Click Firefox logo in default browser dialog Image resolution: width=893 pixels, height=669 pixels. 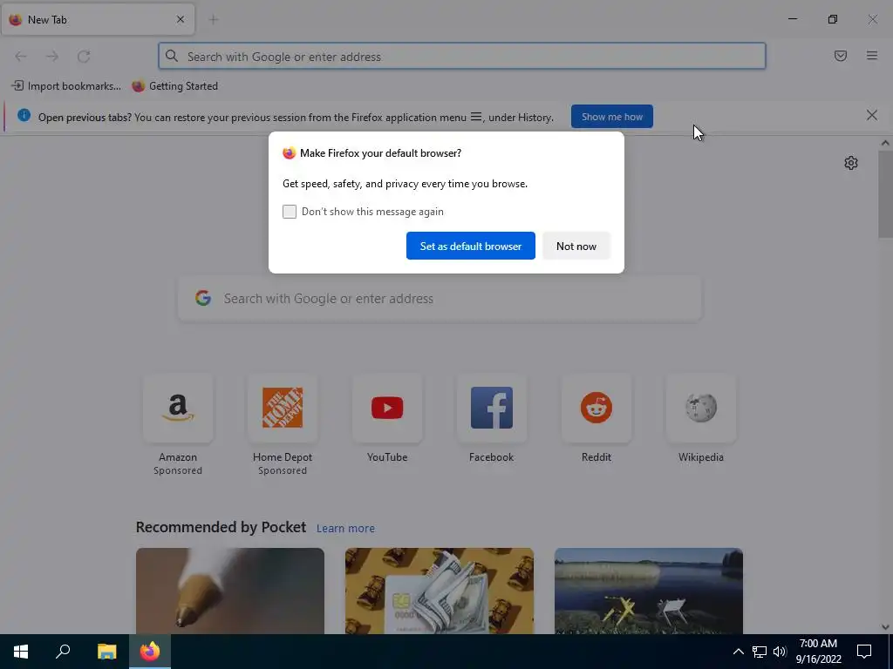point(290,153)
